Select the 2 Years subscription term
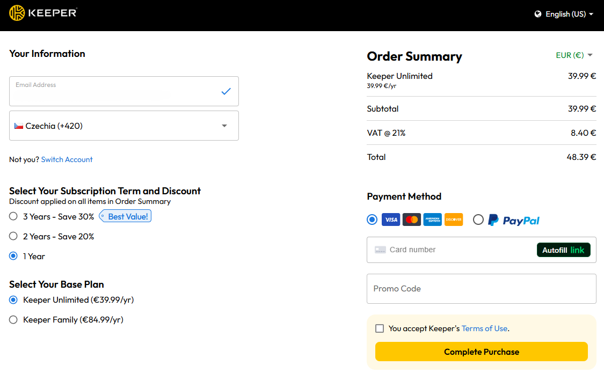The width and height of the screenshot is (604, 373). tap(13, 236)
